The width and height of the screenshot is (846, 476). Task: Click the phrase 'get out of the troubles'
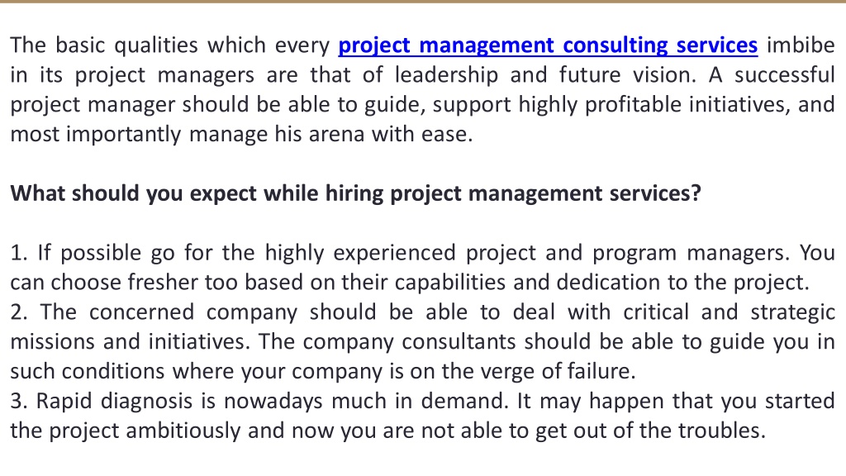[x=650, y=431]
